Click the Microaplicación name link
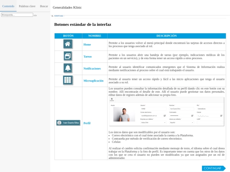 coord(93,81)
